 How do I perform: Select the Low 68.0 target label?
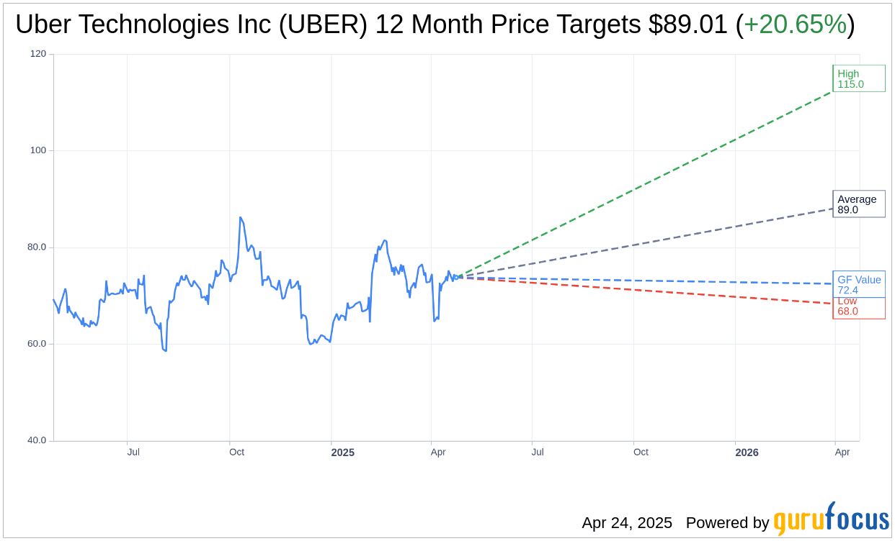858,309
